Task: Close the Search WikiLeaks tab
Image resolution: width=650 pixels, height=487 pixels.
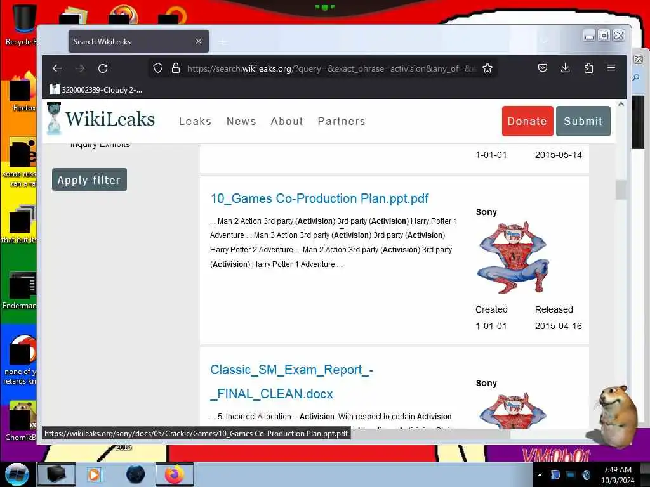Action: (199, 41)
